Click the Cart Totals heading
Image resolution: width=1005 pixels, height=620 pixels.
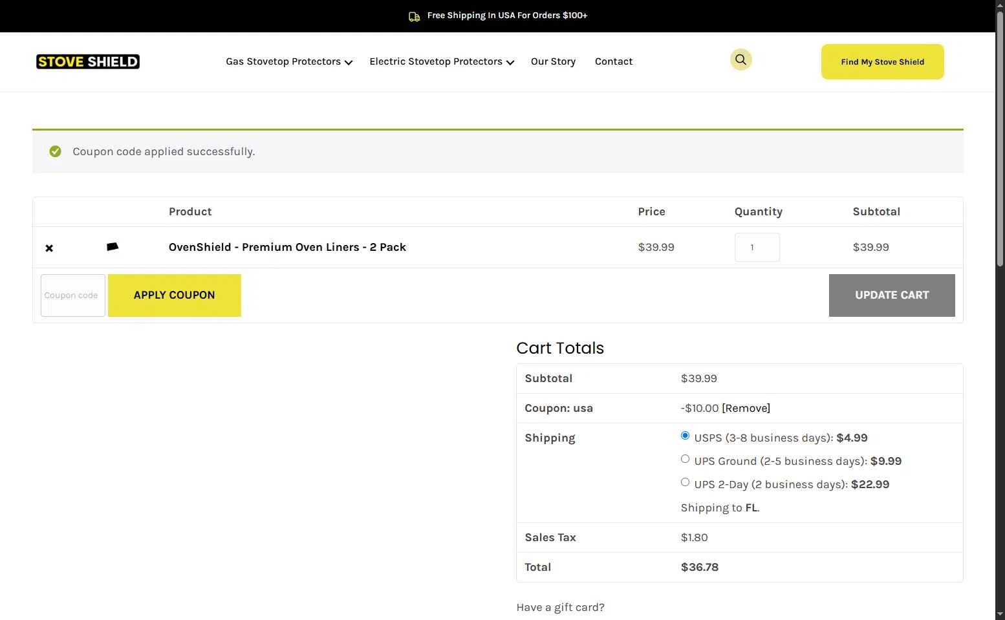[x=560, y=348]
